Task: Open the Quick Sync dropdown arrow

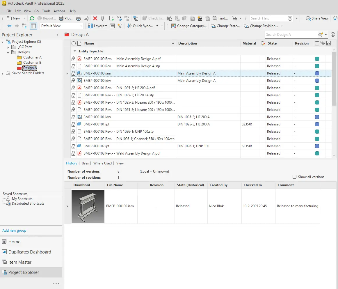Action: click(157, 26)
